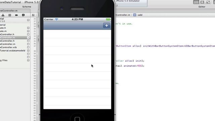Image resolution: width=215 pixels, height=121 pixels.
Task: Click code line ending 'alloc] init];'
Action: coord(130,61)
